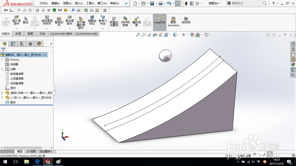Open the SOLIDWORKS 插件 tab
Image resolution: width=296 pixels, height=166 pixels.
61,34
